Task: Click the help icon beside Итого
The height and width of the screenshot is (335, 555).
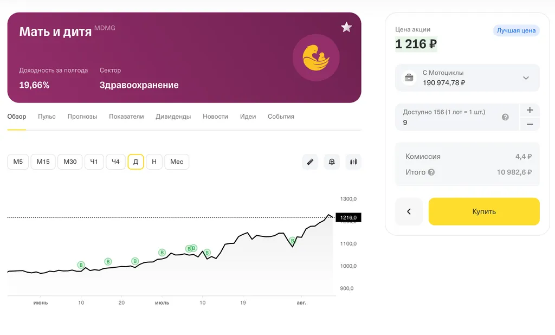Action: pos(431,172)
